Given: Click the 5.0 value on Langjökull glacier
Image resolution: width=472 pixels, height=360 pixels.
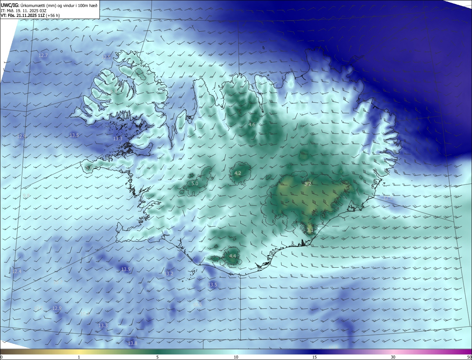Looking at the screenshot, I should 195,183.
